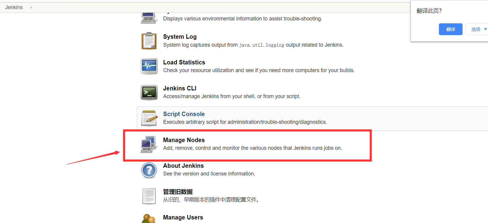Open the About Jenkins link
Screen dimensions: 488x223
tap(183, 166)
